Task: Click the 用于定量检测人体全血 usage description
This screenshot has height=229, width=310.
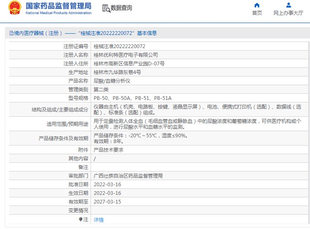Action: point(197,124)
